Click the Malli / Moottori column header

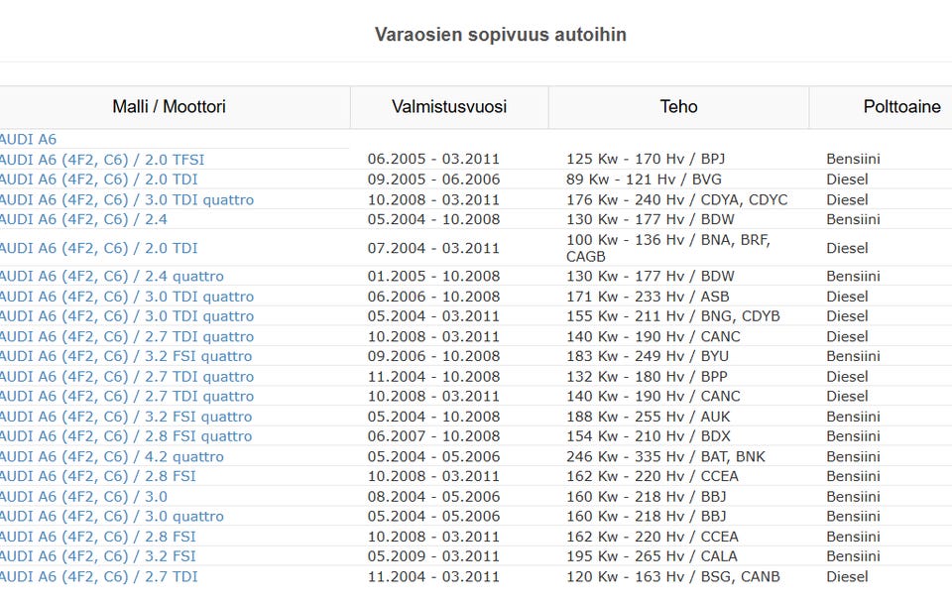click(x=169, y=107)
